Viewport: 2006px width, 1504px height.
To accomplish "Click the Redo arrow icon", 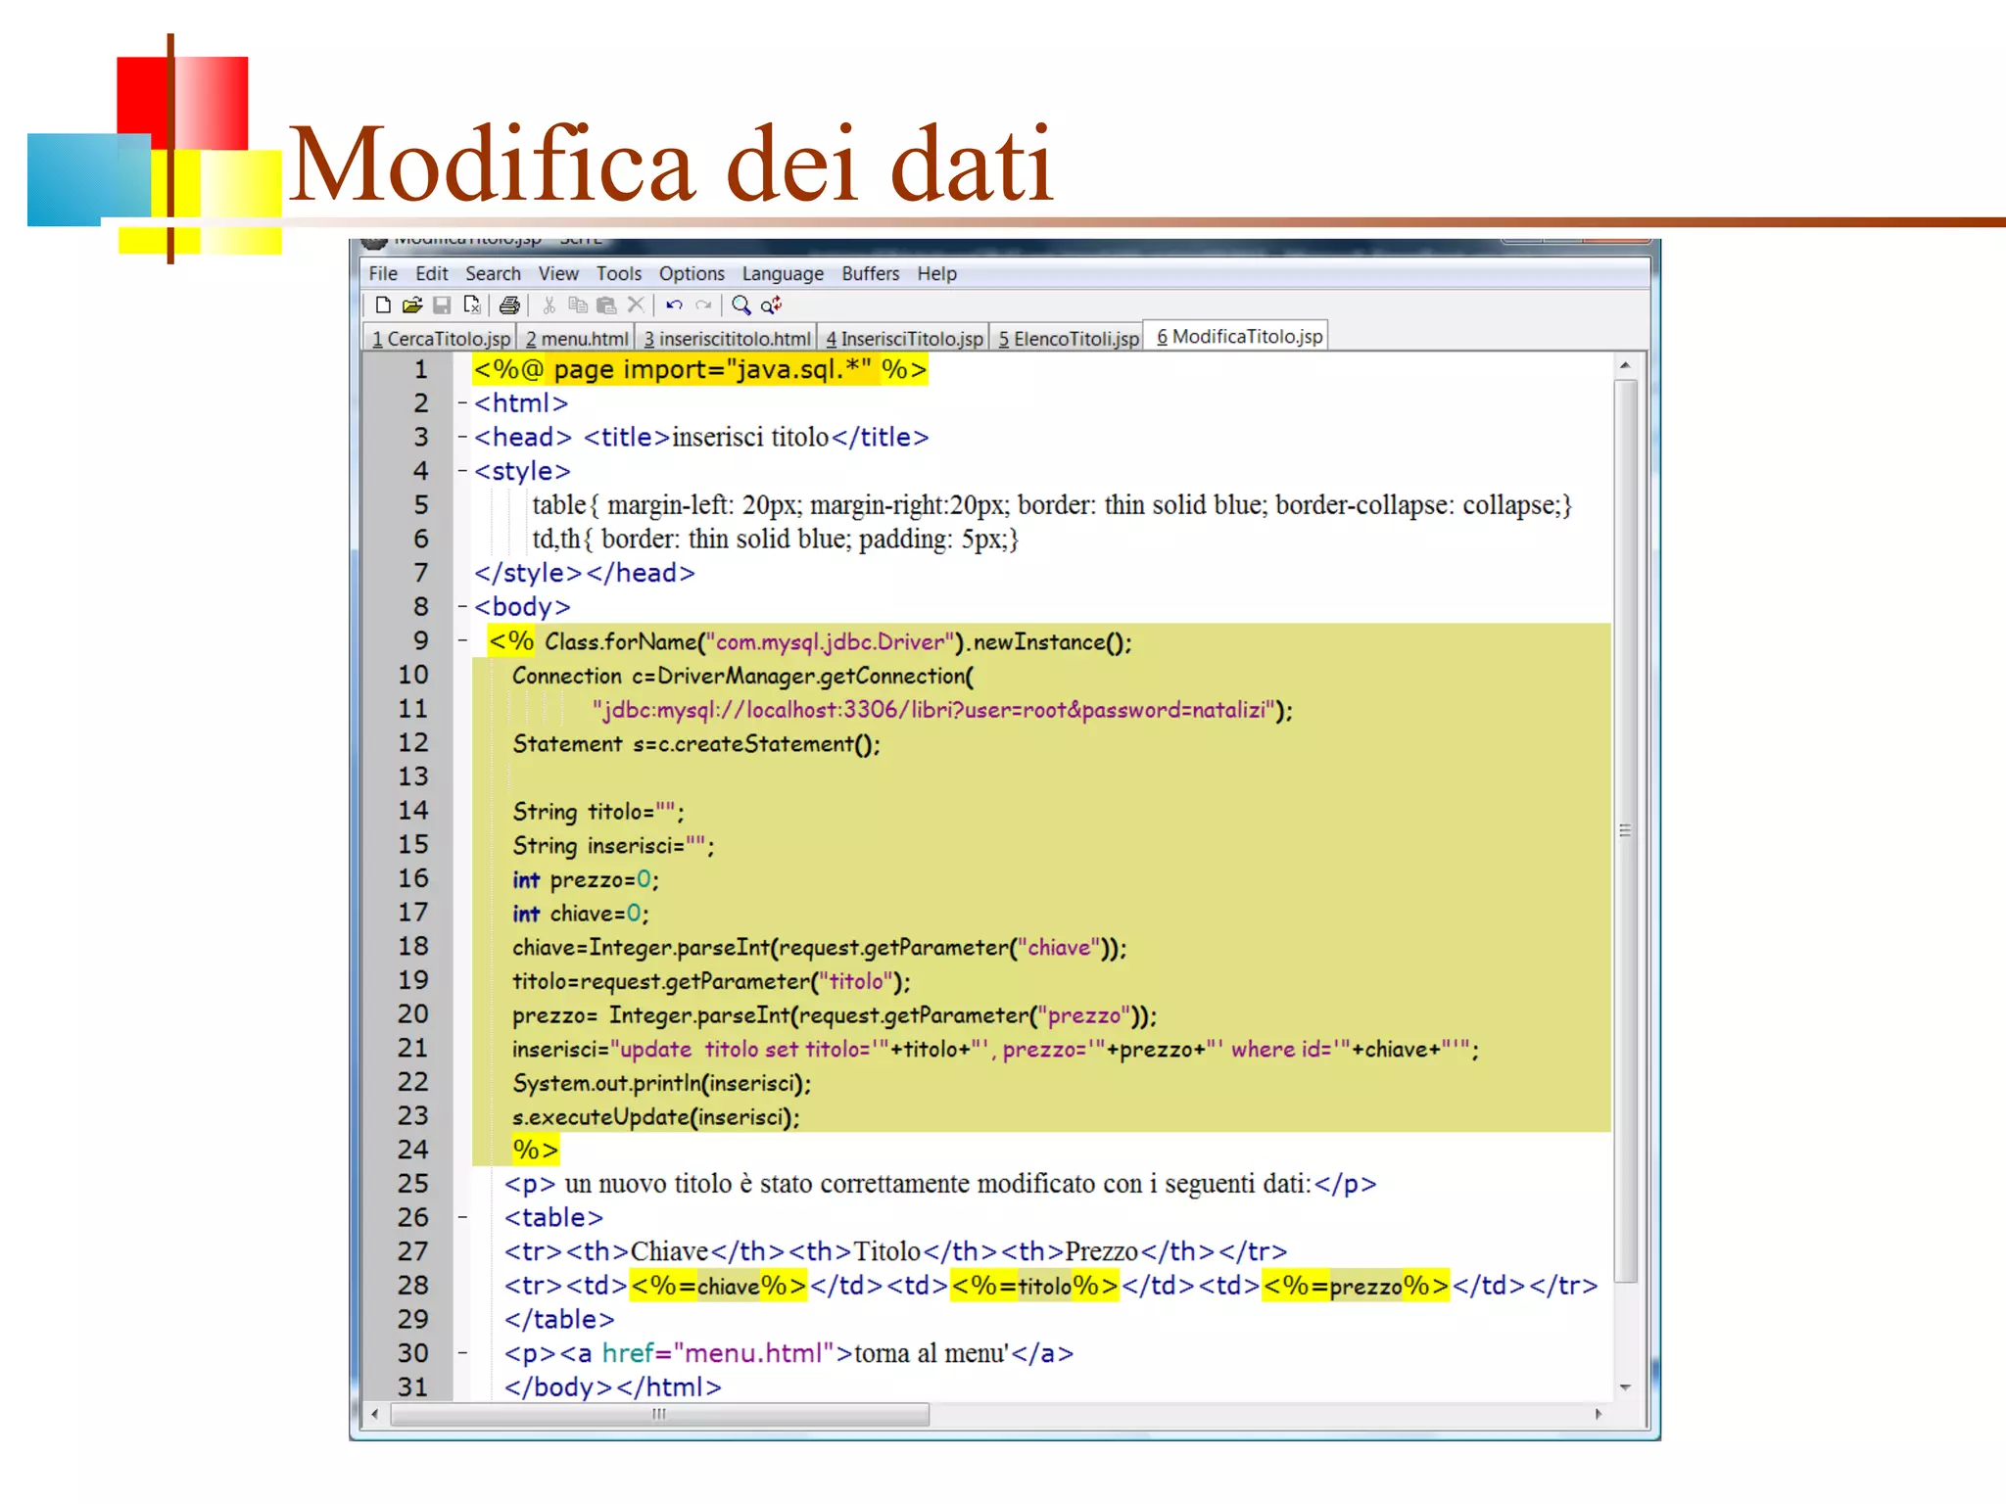I will [x=703, y=305].
